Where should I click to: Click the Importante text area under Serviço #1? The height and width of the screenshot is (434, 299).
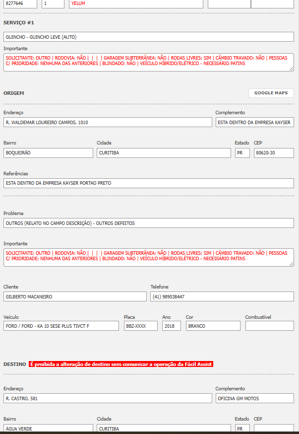(x=148, y=62)
